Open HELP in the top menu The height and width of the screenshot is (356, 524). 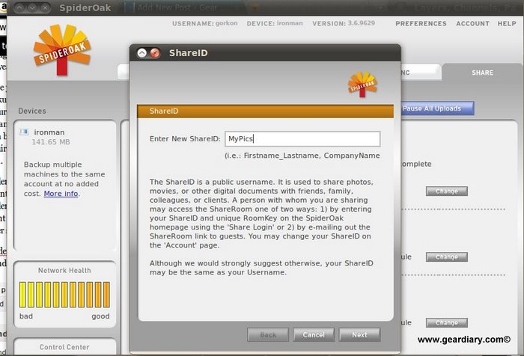click(x=507, y=23)
